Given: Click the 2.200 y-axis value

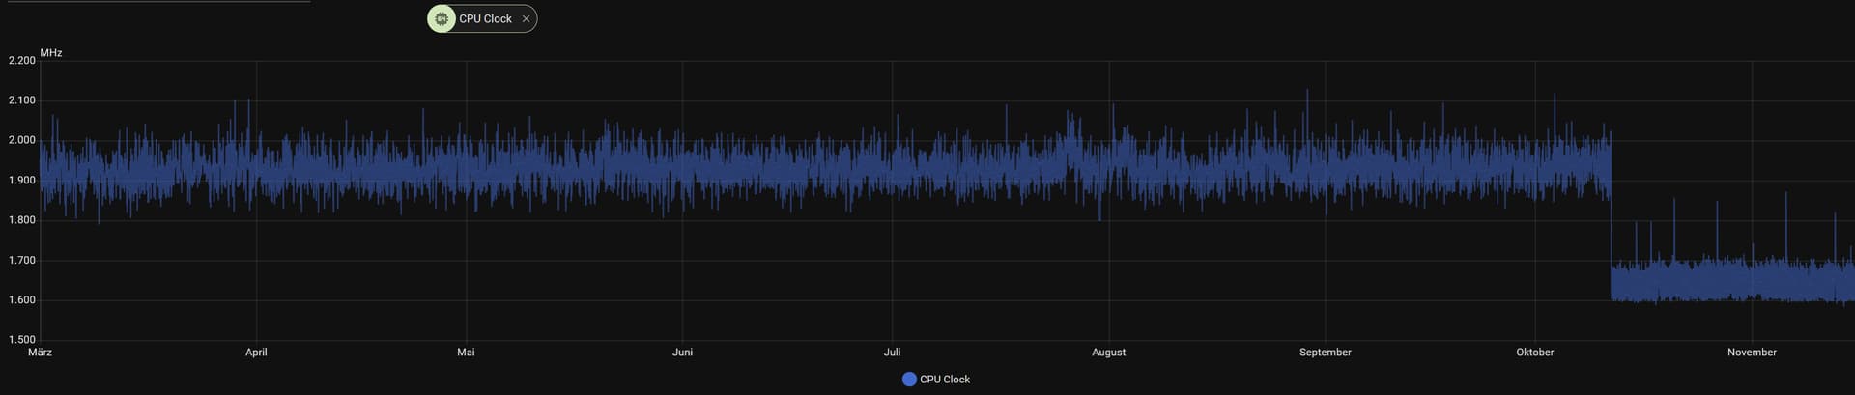Looking at the screenshot, I should click(21, 60).
